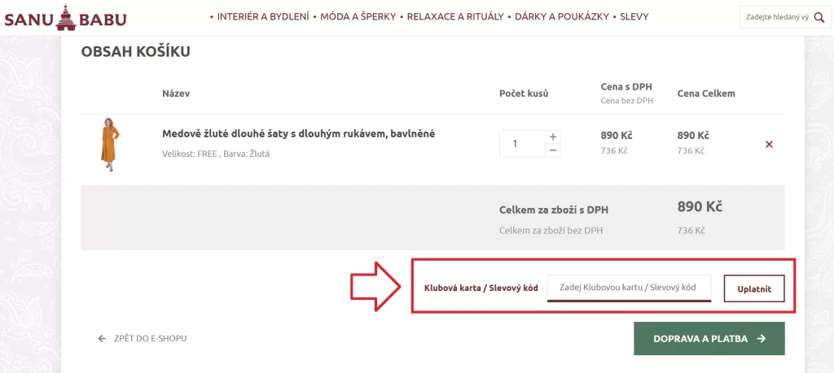Viewport: 834px width, 373px height.
Task: Click the Uplatnit button
Action: [753, 288]
